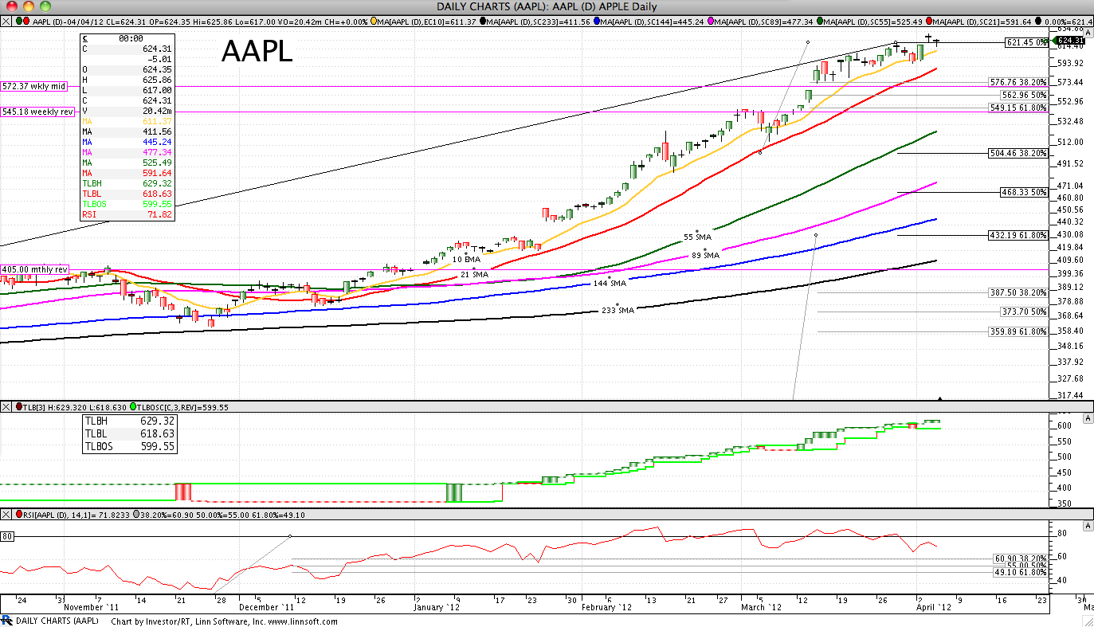Click the '60.90 38.20%' RSI retracement label
The width and height of the screenshot is (1094, 627).
(x=1021, y=558)
